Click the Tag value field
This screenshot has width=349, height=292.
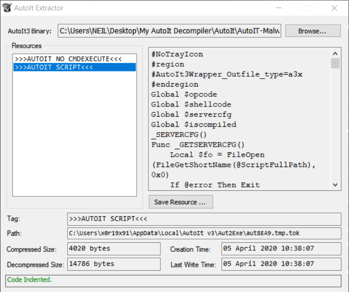[x=204, y=219]
